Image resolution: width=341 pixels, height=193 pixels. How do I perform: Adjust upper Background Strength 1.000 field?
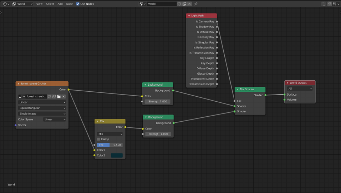[x=158, y=102]
